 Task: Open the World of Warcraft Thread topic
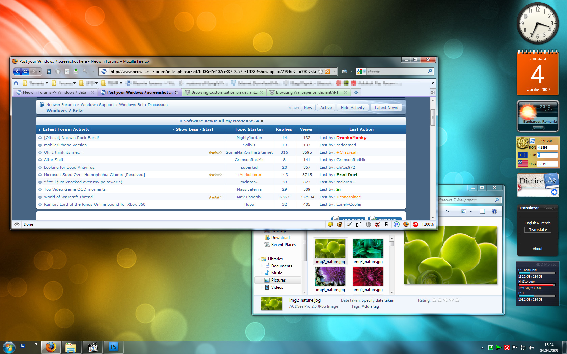click(69, 197)
